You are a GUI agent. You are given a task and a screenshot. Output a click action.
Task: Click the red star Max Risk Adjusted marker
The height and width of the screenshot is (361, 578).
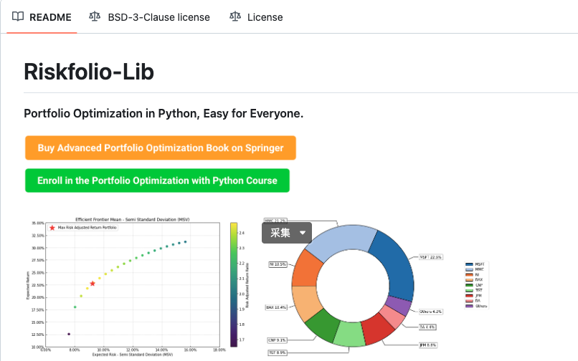[93, 284]
